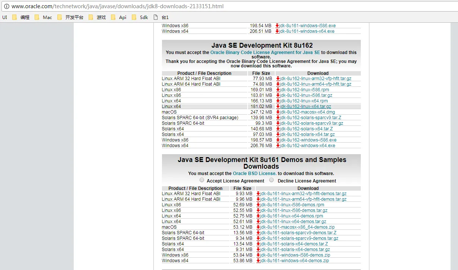Click download arrow for jdk-8u161-solaris-sparcv9-demos.tar.gz
Image resolution: width=458 pixels, height=270 pixels.
click(258, 238)
